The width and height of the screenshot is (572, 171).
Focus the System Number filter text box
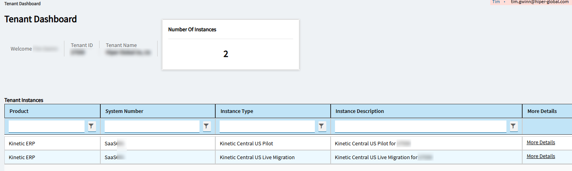pyautogui.click(x=152, y=126)
